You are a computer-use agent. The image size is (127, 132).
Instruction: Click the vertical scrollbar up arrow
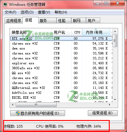(115, 31)
